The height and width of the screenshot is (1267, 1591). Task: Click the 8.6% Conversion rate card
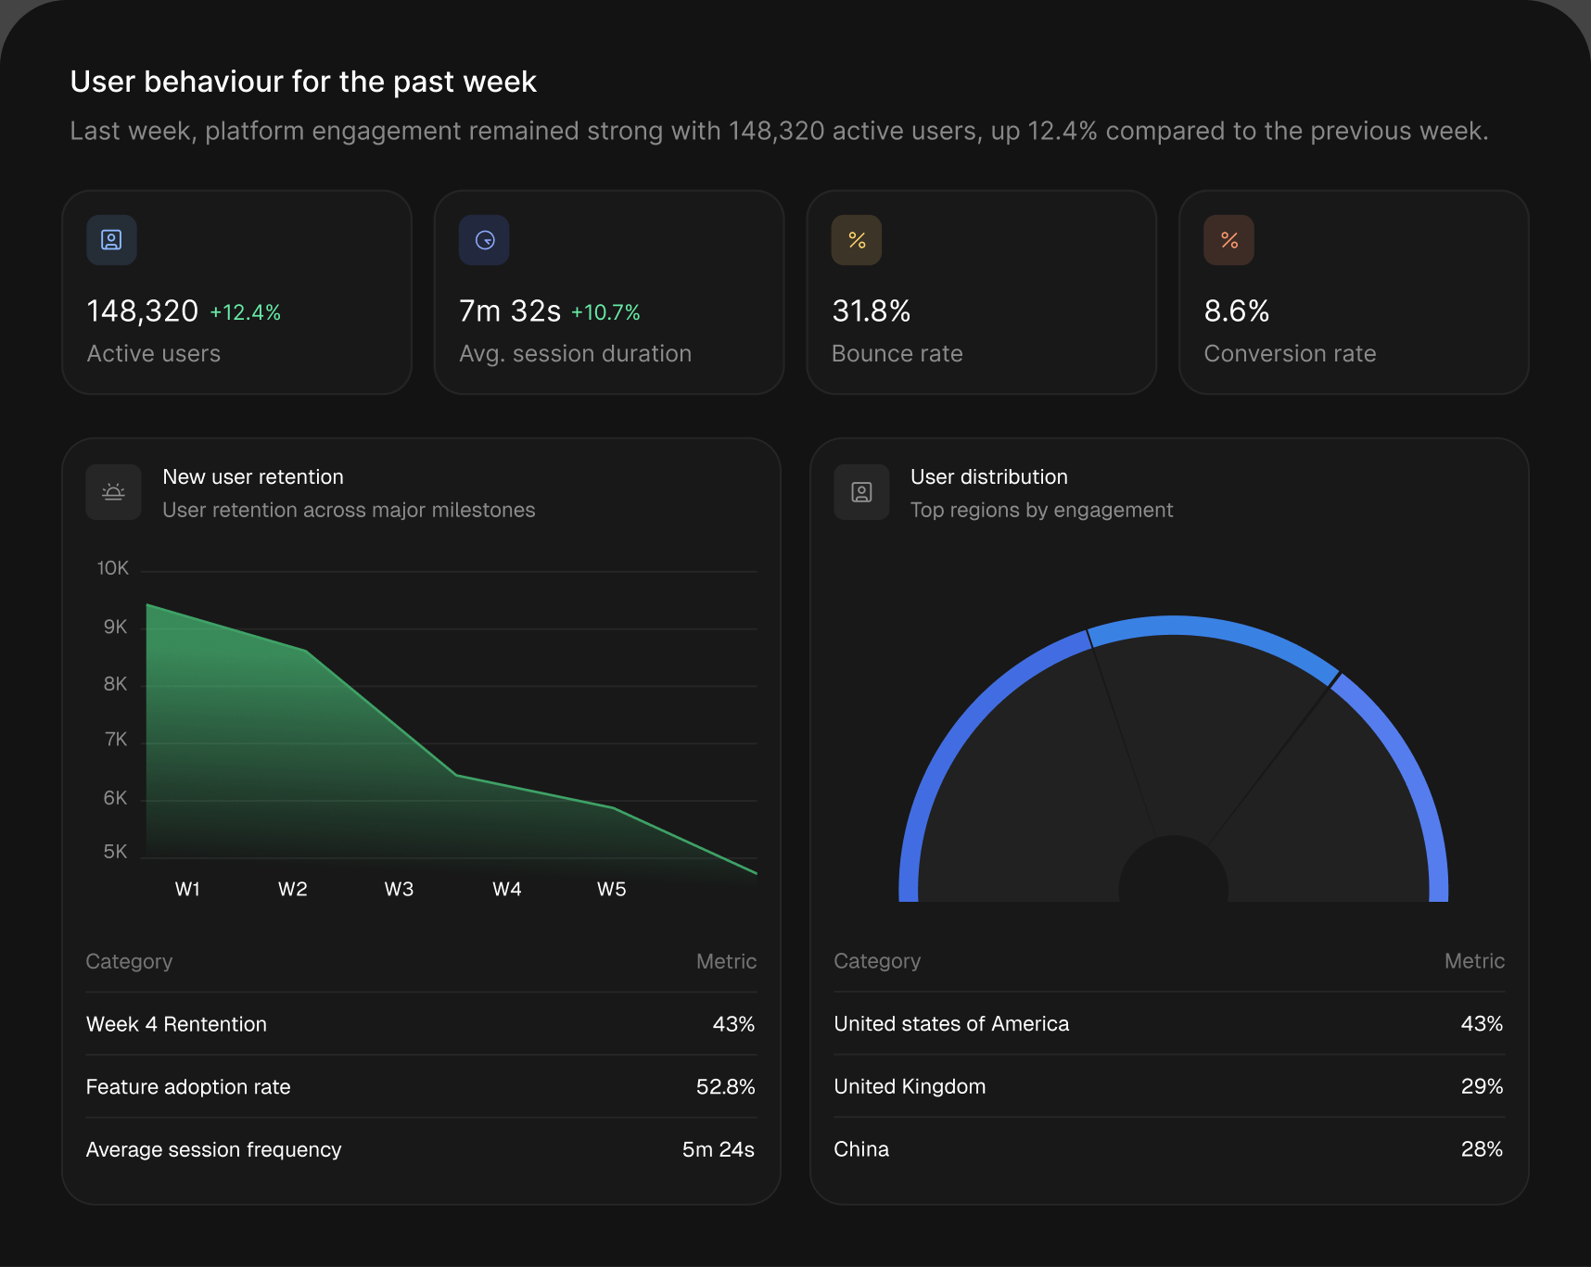coord(1354,292)
